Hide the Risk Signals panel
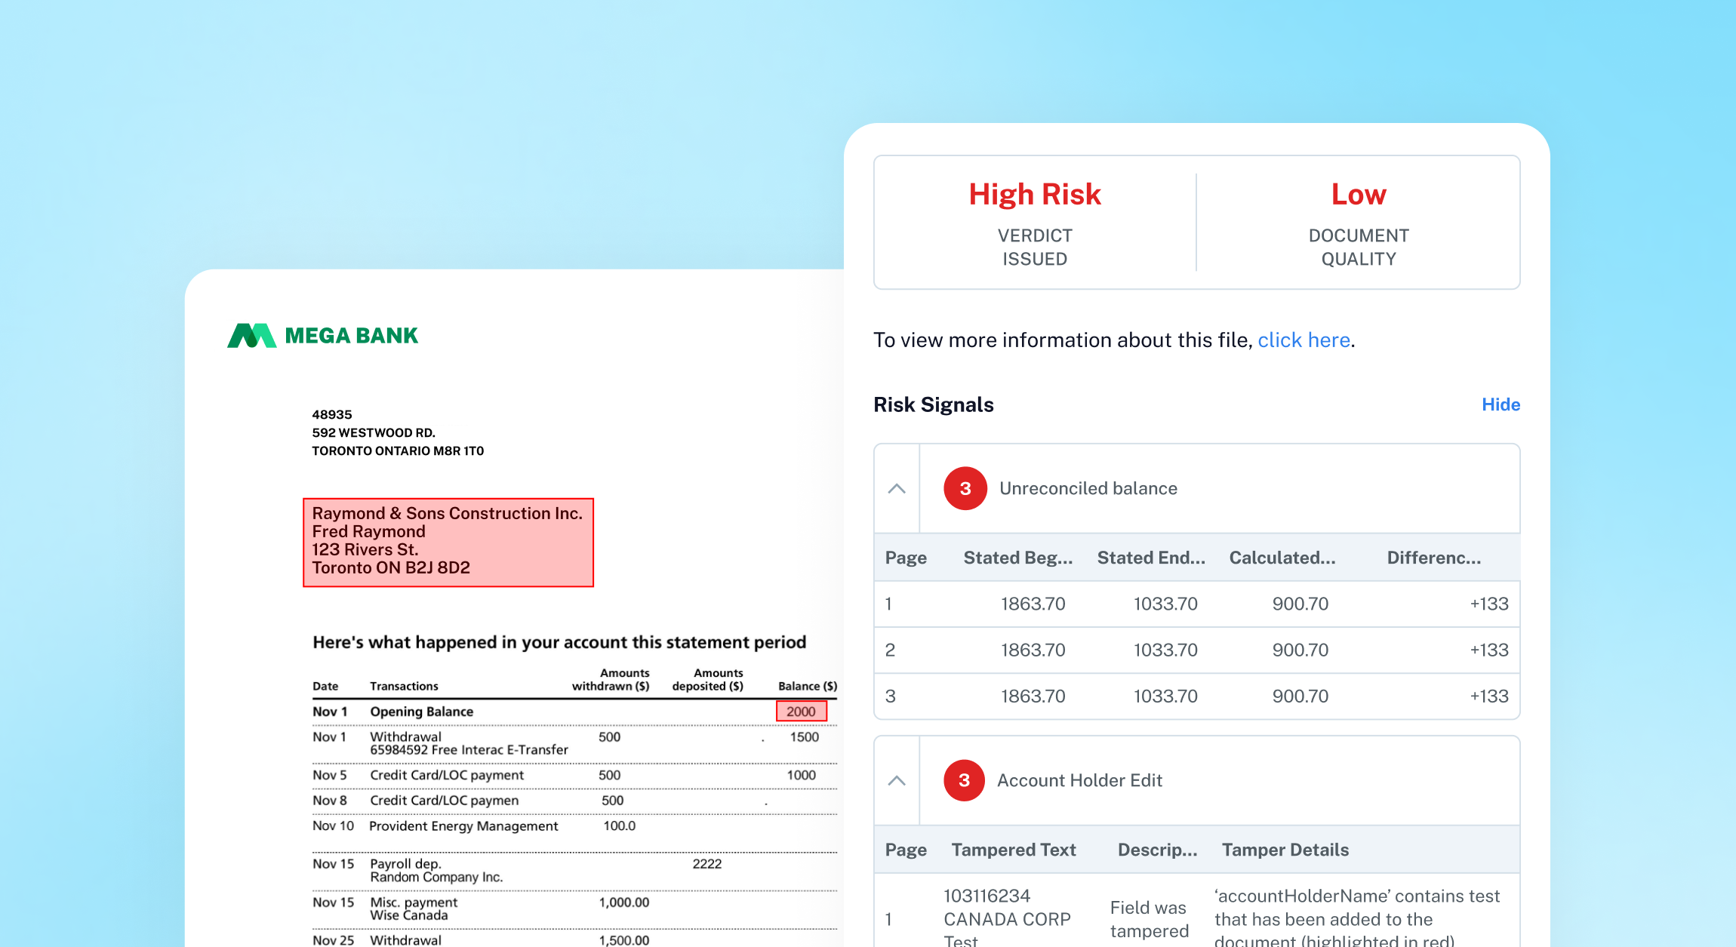This screenshot has height=947, width=1736. pyautogui.click(x=1501, y=404)
